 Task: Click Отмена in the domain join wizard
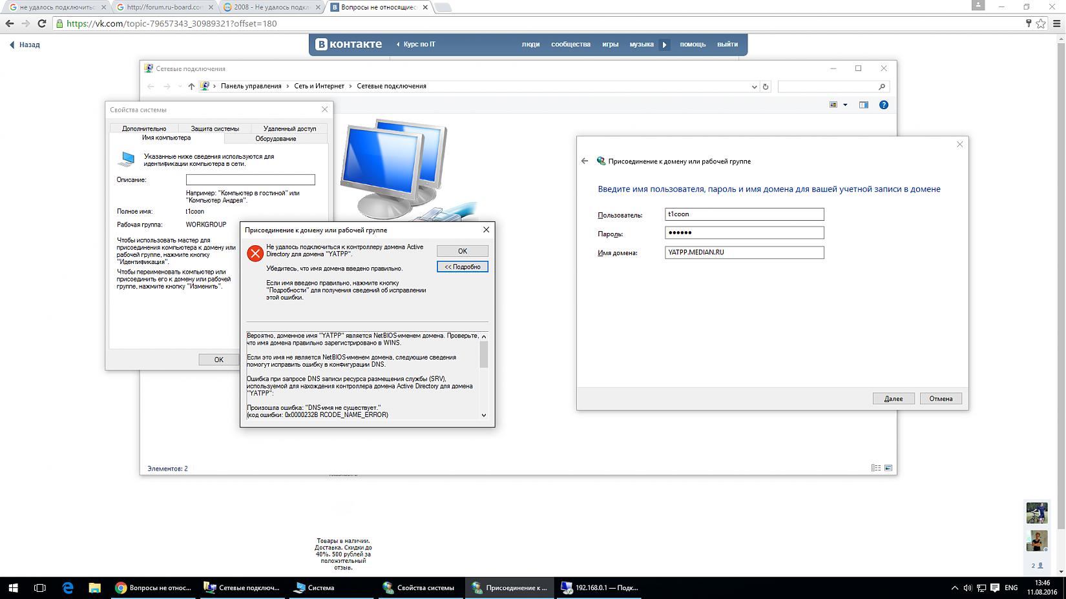tap(941, 398)
